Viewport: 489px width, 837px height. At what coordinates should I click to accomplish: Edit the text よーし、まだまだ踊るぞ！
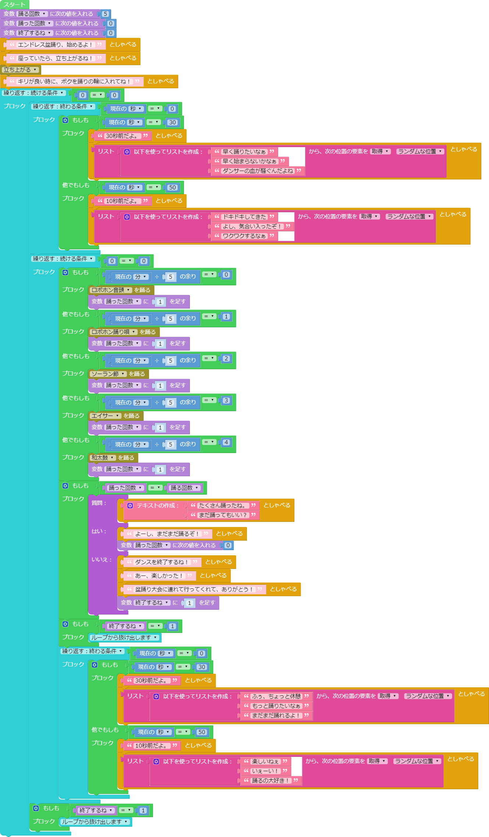(x=167, y=534)
